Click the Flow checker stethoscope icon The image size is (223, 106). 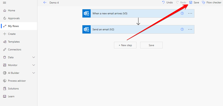(203, 2)
